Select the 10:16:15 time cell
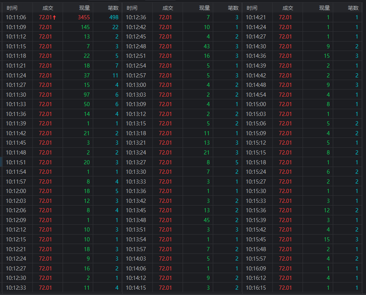The width and height of the screenshot is (366, 295). tap(256, 288)
